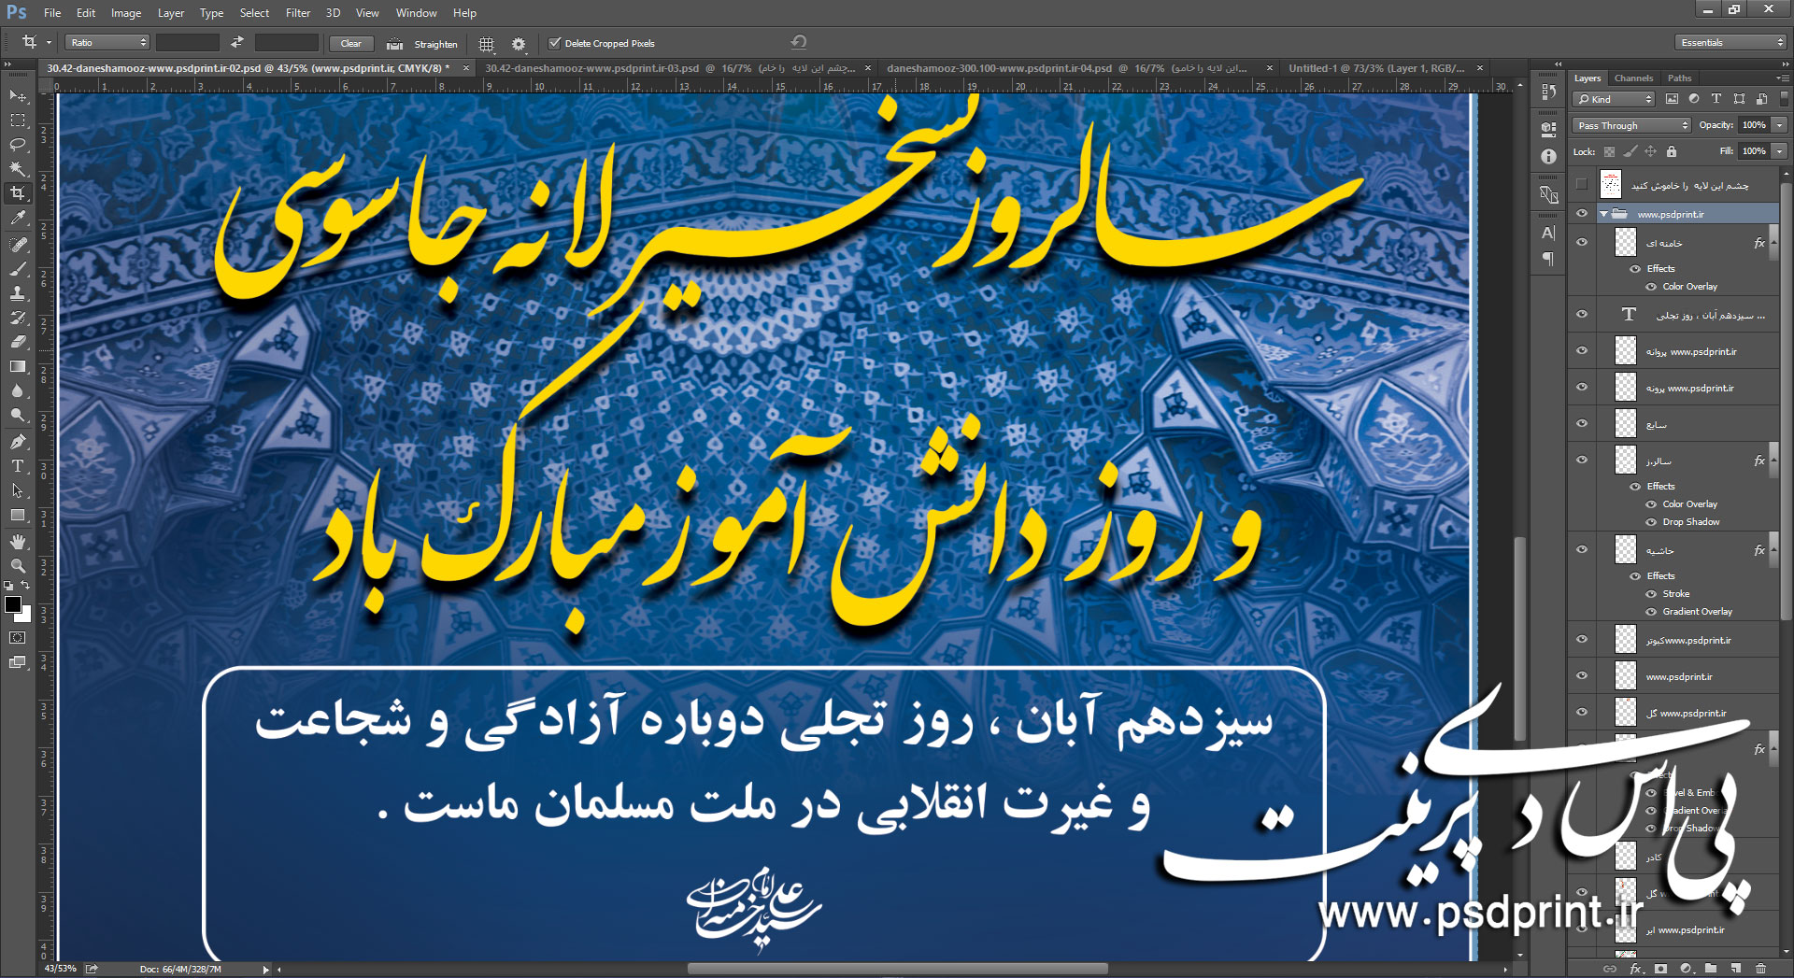Select the History Brush tool
Viewport: 1794px width, 978px height.
pos(18,318)
